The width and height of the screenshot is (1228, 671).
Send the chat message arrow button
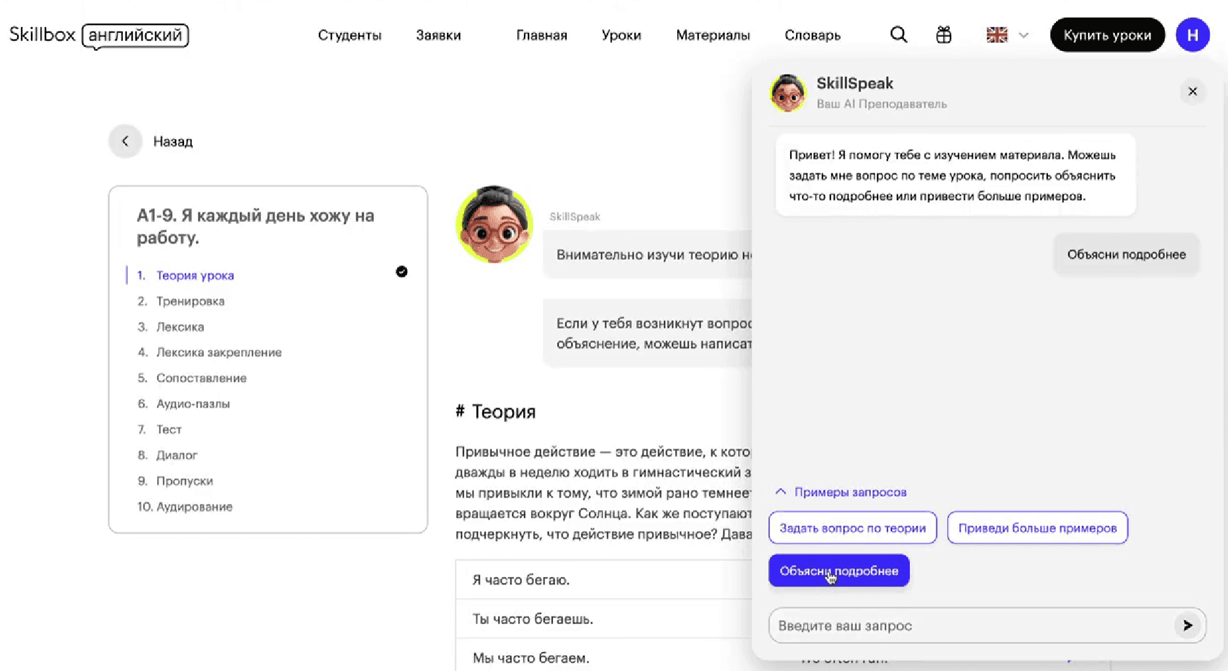(x=1187, y=626)
